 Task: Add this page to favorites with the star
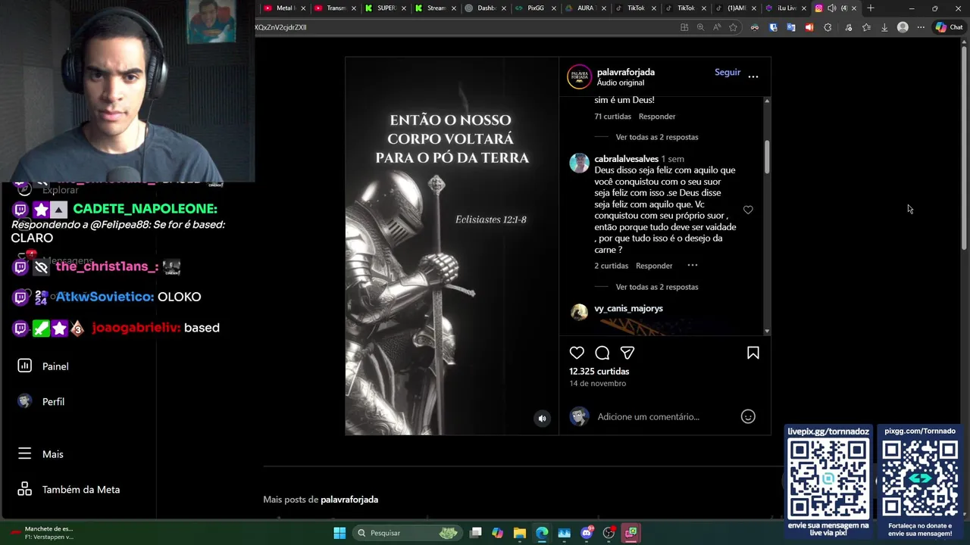coord(733,27)
